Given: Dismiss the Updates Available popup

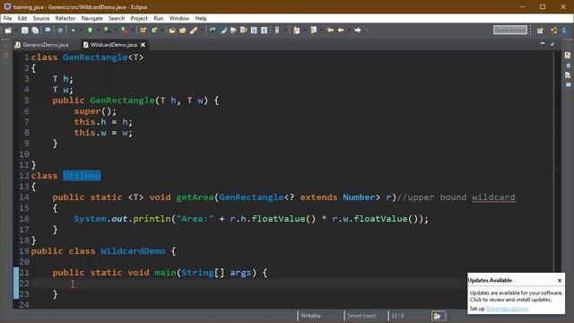Looking at the screenshot, I should (560, 281).
